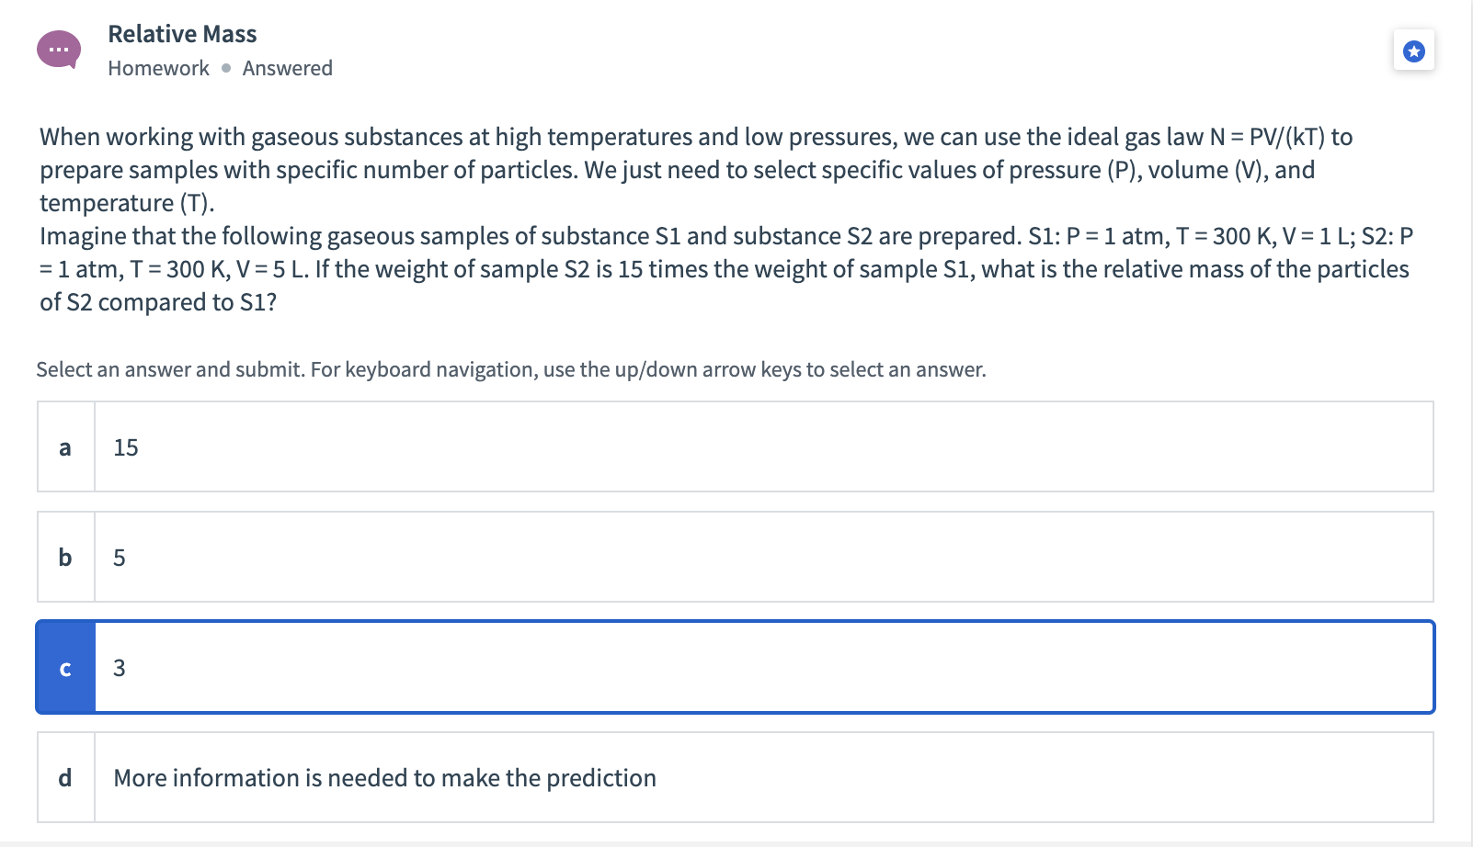Click the letter box labeled a
This screenshot has height=847, width=1473.
[x=64, y=447]
